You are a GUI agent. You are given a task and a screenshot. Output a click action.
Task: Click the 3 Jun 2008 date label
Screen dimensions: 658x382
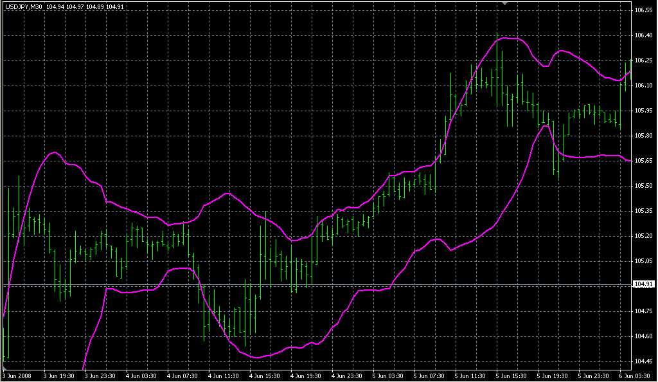[17, 376]
